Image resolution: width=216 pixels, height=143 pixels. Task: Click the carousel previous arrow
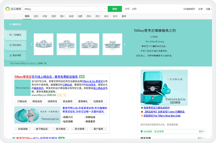click(32, 44)
